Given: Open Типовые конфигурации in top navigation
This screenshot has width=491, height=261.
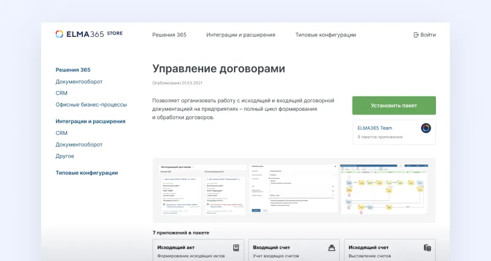Looking at the screenshot, I should pos(326,35).
